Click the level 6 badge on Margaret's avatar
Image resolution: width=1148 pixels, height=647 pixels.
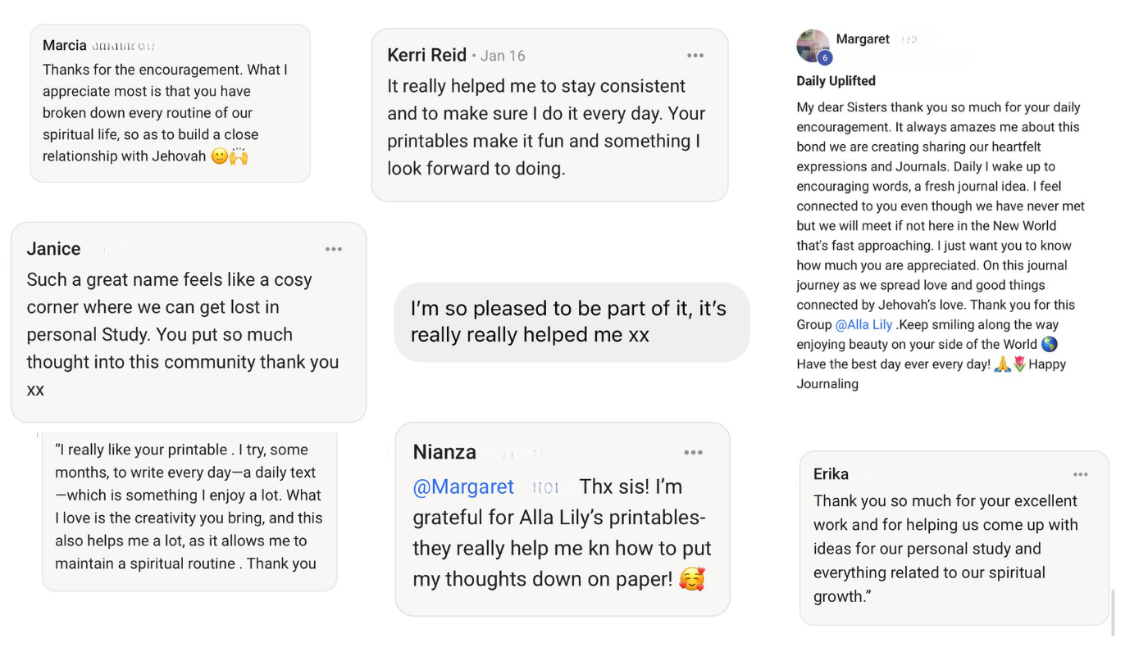pos(825,57)
